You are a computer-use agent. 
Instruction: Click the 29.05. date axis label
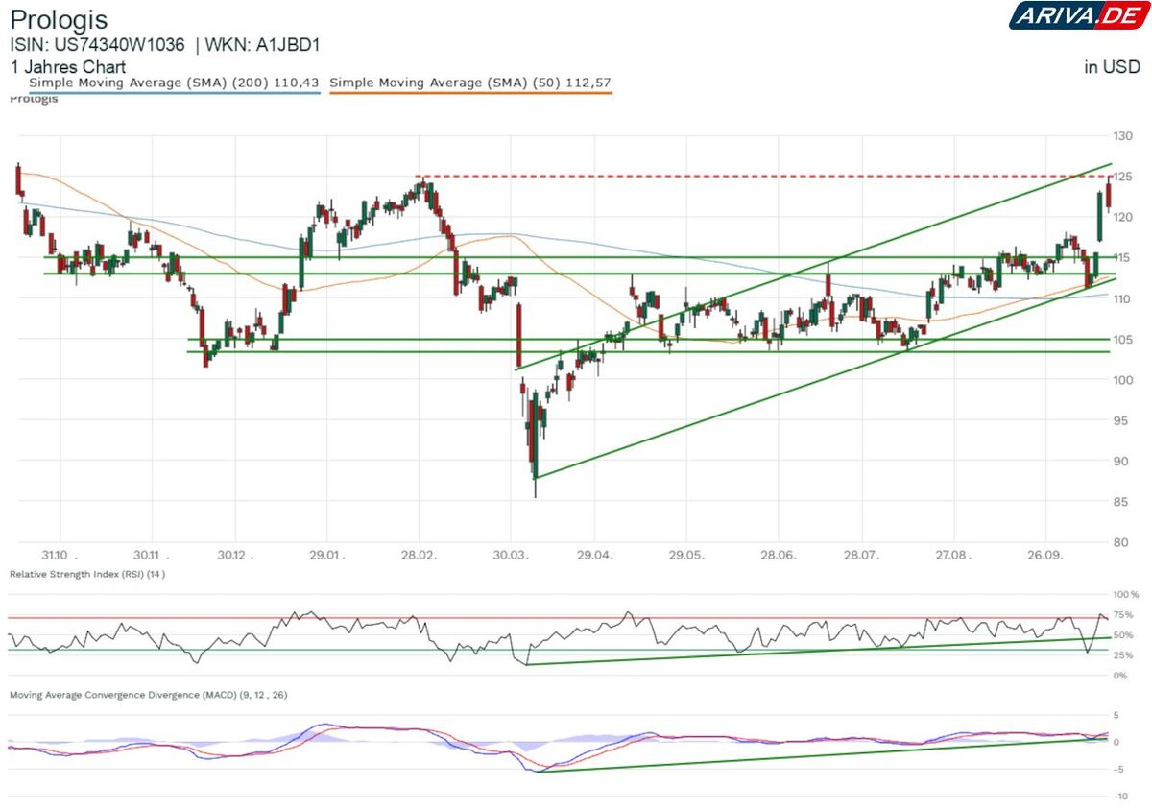[x=685, y=555]
